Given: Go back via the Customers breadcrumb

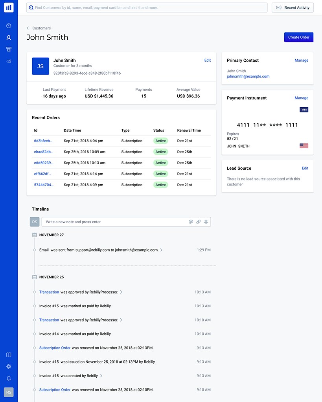Looking at the screenshot, I should pyautogui.click(x=41, y=28).
